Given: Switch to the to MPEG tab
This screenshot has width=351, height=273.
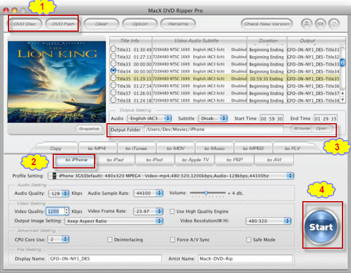Looking at the screenshot, I should [253, 148].
